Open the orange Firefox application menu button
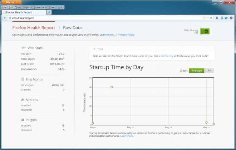 [x=11, y=2]
